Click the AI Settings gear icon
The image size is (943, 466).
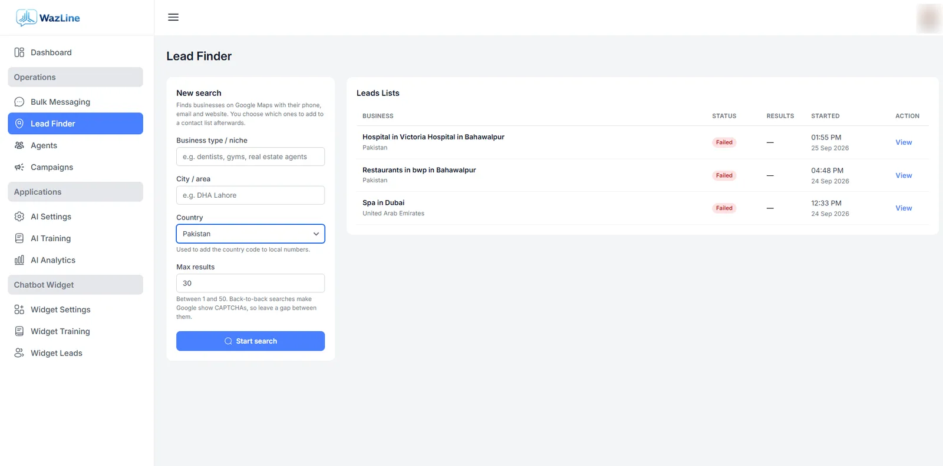(19, 217)
